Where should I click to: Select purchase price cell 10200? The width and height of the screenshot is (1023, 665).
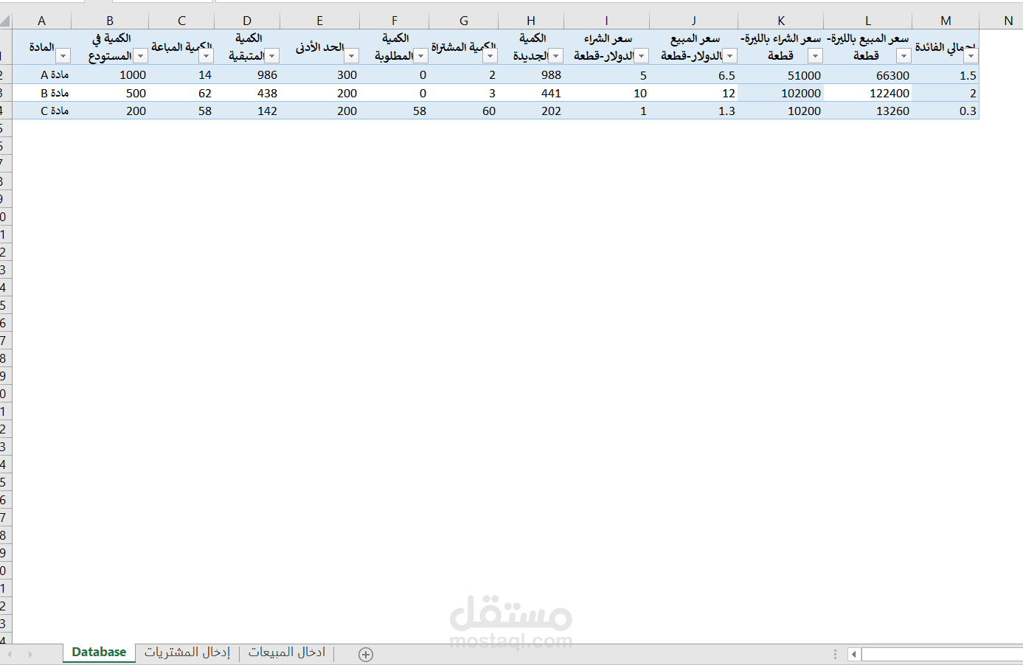[780, 111]
